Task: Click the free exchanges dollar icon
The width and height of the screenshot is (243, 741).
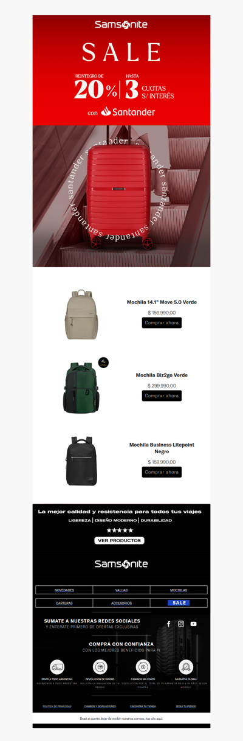Action: tap(143, 667)
